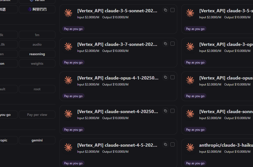Click Pay as you go tag on claude-3-7-sonnet-202... card
The width and height of the screenshot is (253, 167).
point(73,62)
